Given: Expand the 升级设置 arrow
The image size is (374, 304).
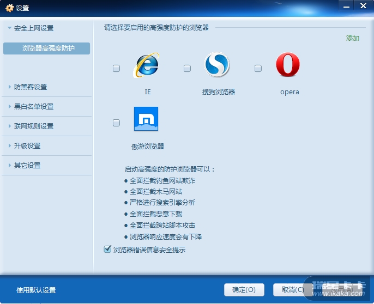Looking at the screenshot, I should 10,145.
